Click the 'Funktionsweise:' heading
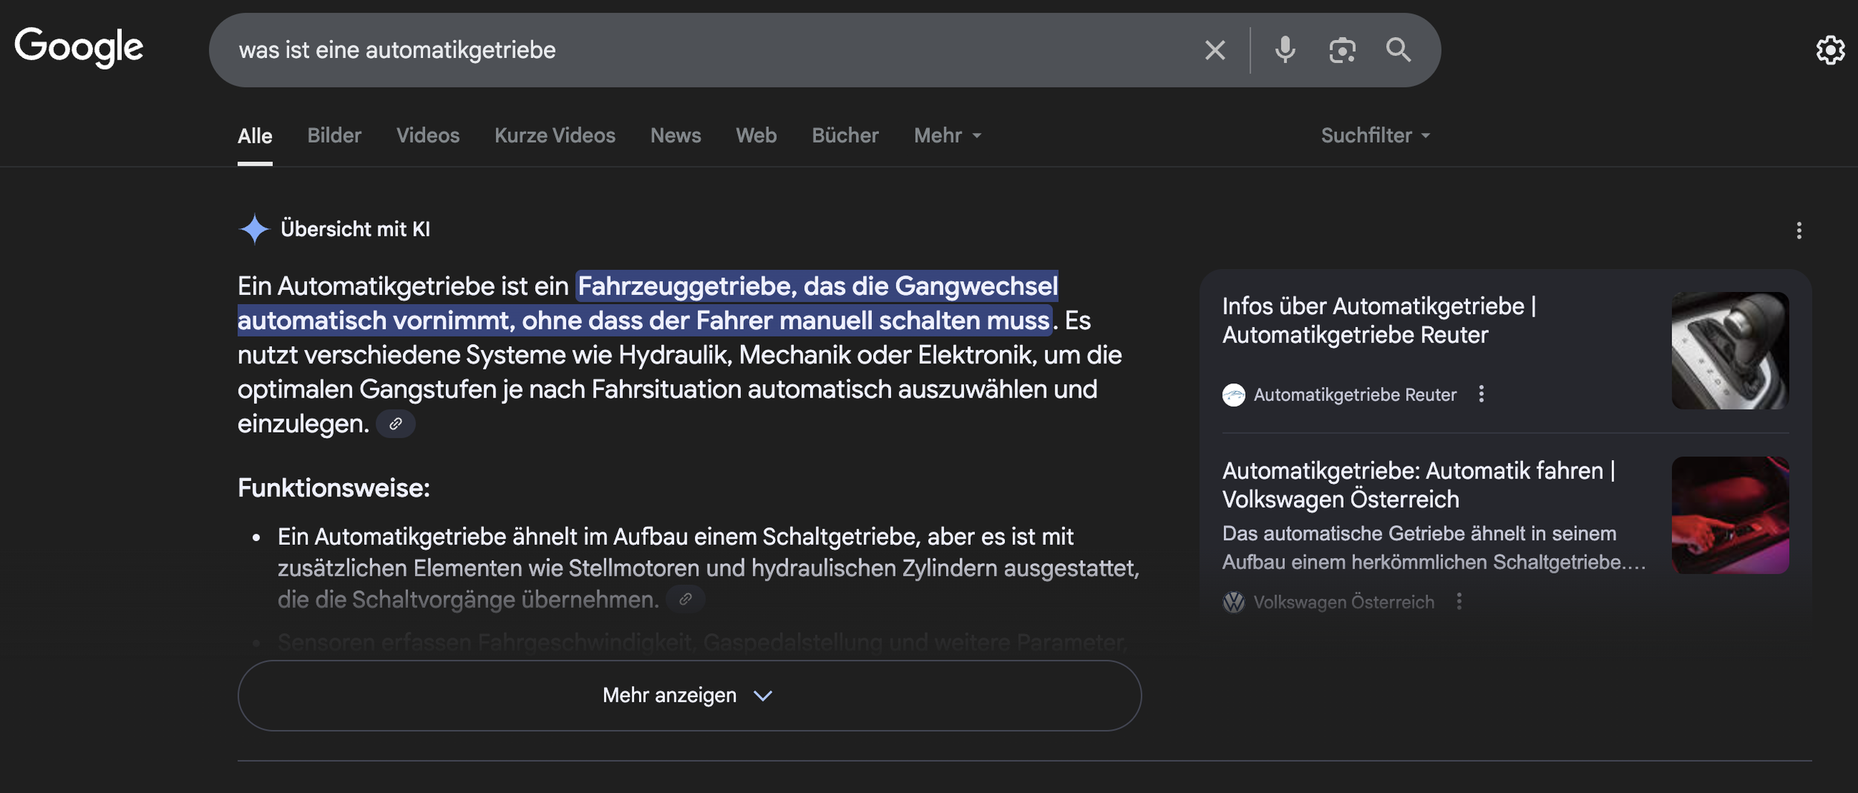The image size is (1858, 793). pos(334,488)
